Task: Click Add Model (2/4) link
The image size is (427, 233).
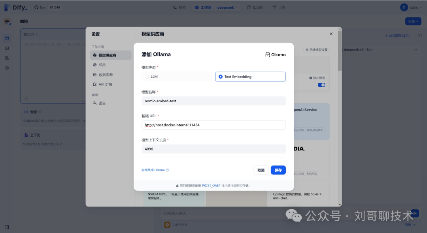Action: click(397, 36)
